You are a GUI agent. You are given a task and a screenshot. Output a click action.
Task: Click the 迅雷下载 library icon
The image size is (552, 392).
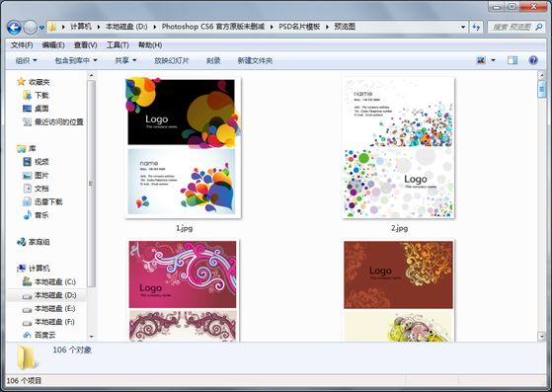tap(27, 202)
